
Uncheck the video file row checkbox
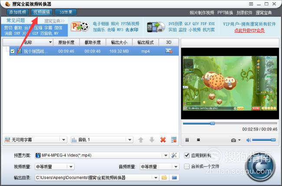pyautogui.click(x=13, y=51)
